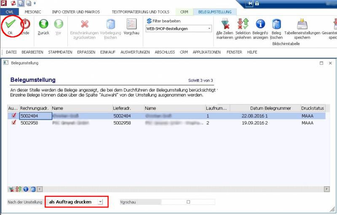The height and width of the screenshot is (215, 337).
Task: Switch to the CRM ribbon tab
Action: (x=184, y=12)
